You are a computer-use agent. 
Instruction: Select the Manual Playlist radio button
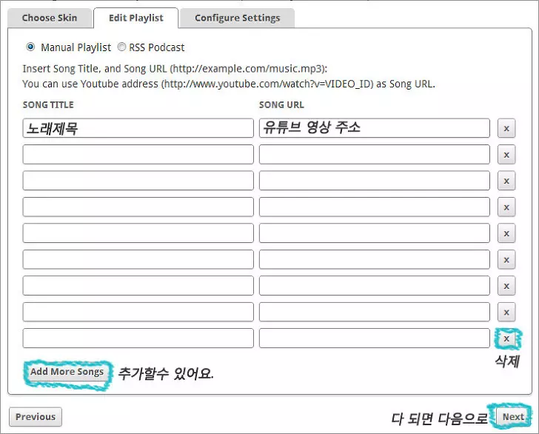coord(30,47)
